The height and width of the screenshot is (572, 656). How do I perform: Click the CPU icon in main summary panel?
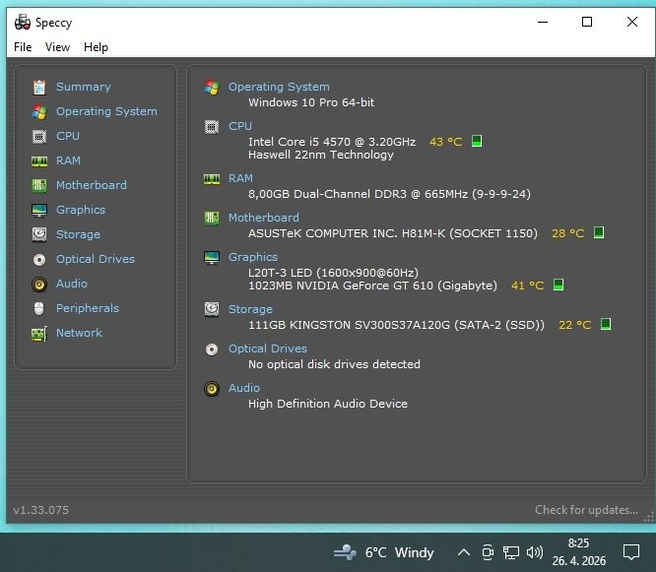(x=212, y=126)
